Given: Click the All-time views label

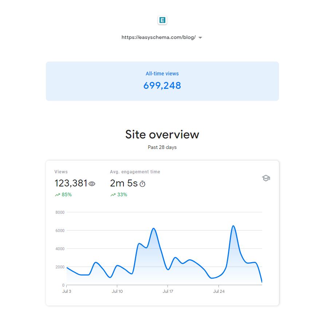Looking at the screenshot, I should click(162, 73).
